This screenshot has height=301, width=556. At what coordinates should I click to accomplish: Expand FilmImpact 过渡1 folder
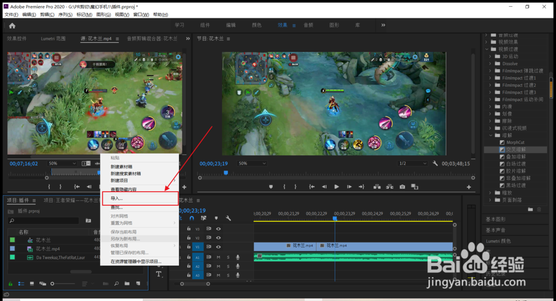[x=490, y=78]
